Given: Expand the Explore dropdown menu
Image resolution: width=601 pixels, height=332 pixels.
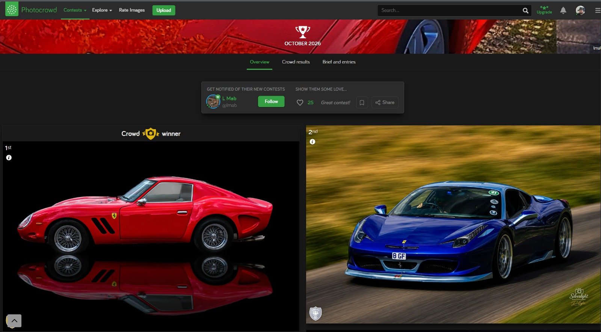Looking at the screenshot, I should (102, 10).
